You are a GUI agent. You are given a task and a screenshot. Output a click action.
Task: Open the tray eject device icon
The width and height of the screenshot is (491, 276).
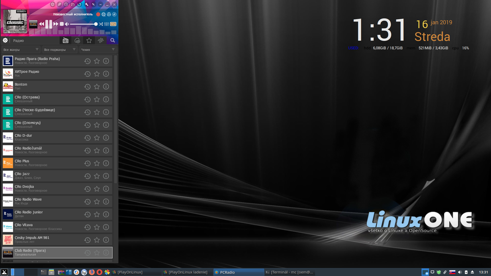point(472,272)
